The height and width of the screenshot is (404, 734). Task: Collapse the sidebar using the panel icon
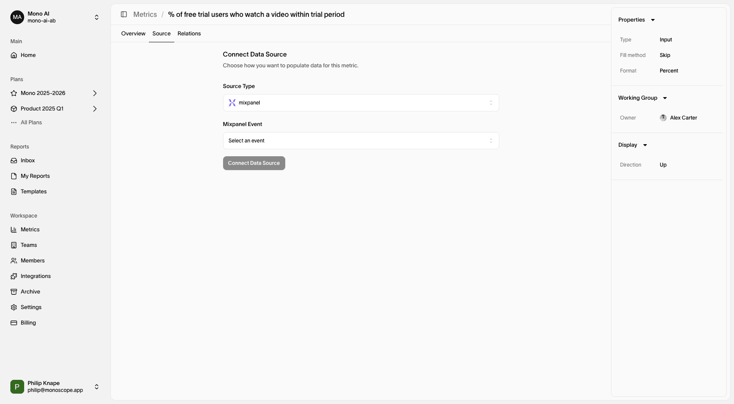tap(124, 14)
